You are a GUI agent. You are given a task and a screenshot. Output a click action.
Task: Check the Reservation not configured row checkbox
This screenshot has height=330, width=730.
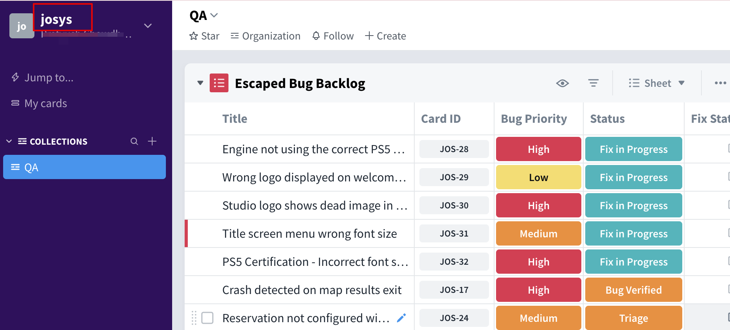tap(207, 318)
